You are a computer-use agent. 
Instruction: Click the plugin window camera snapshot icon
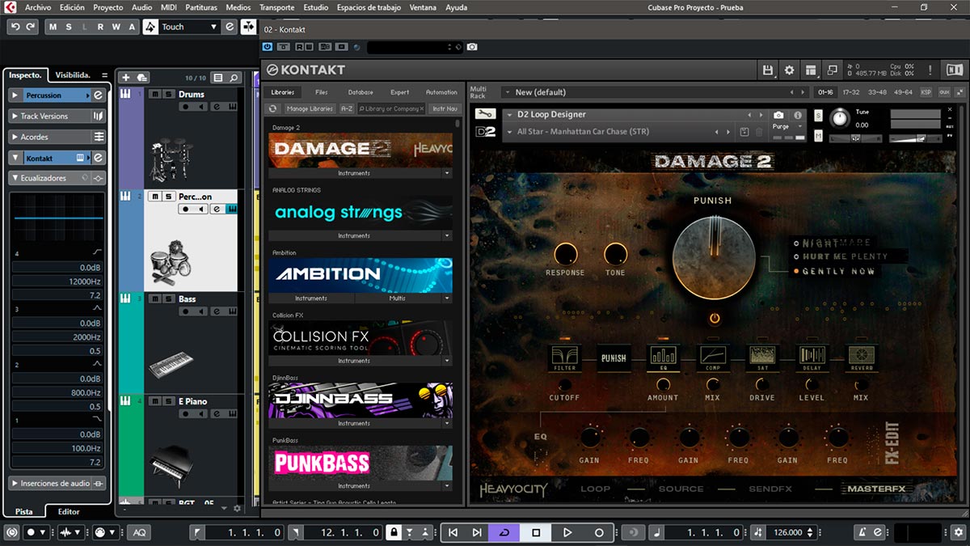pyautogui.click(x=472, y=47)
